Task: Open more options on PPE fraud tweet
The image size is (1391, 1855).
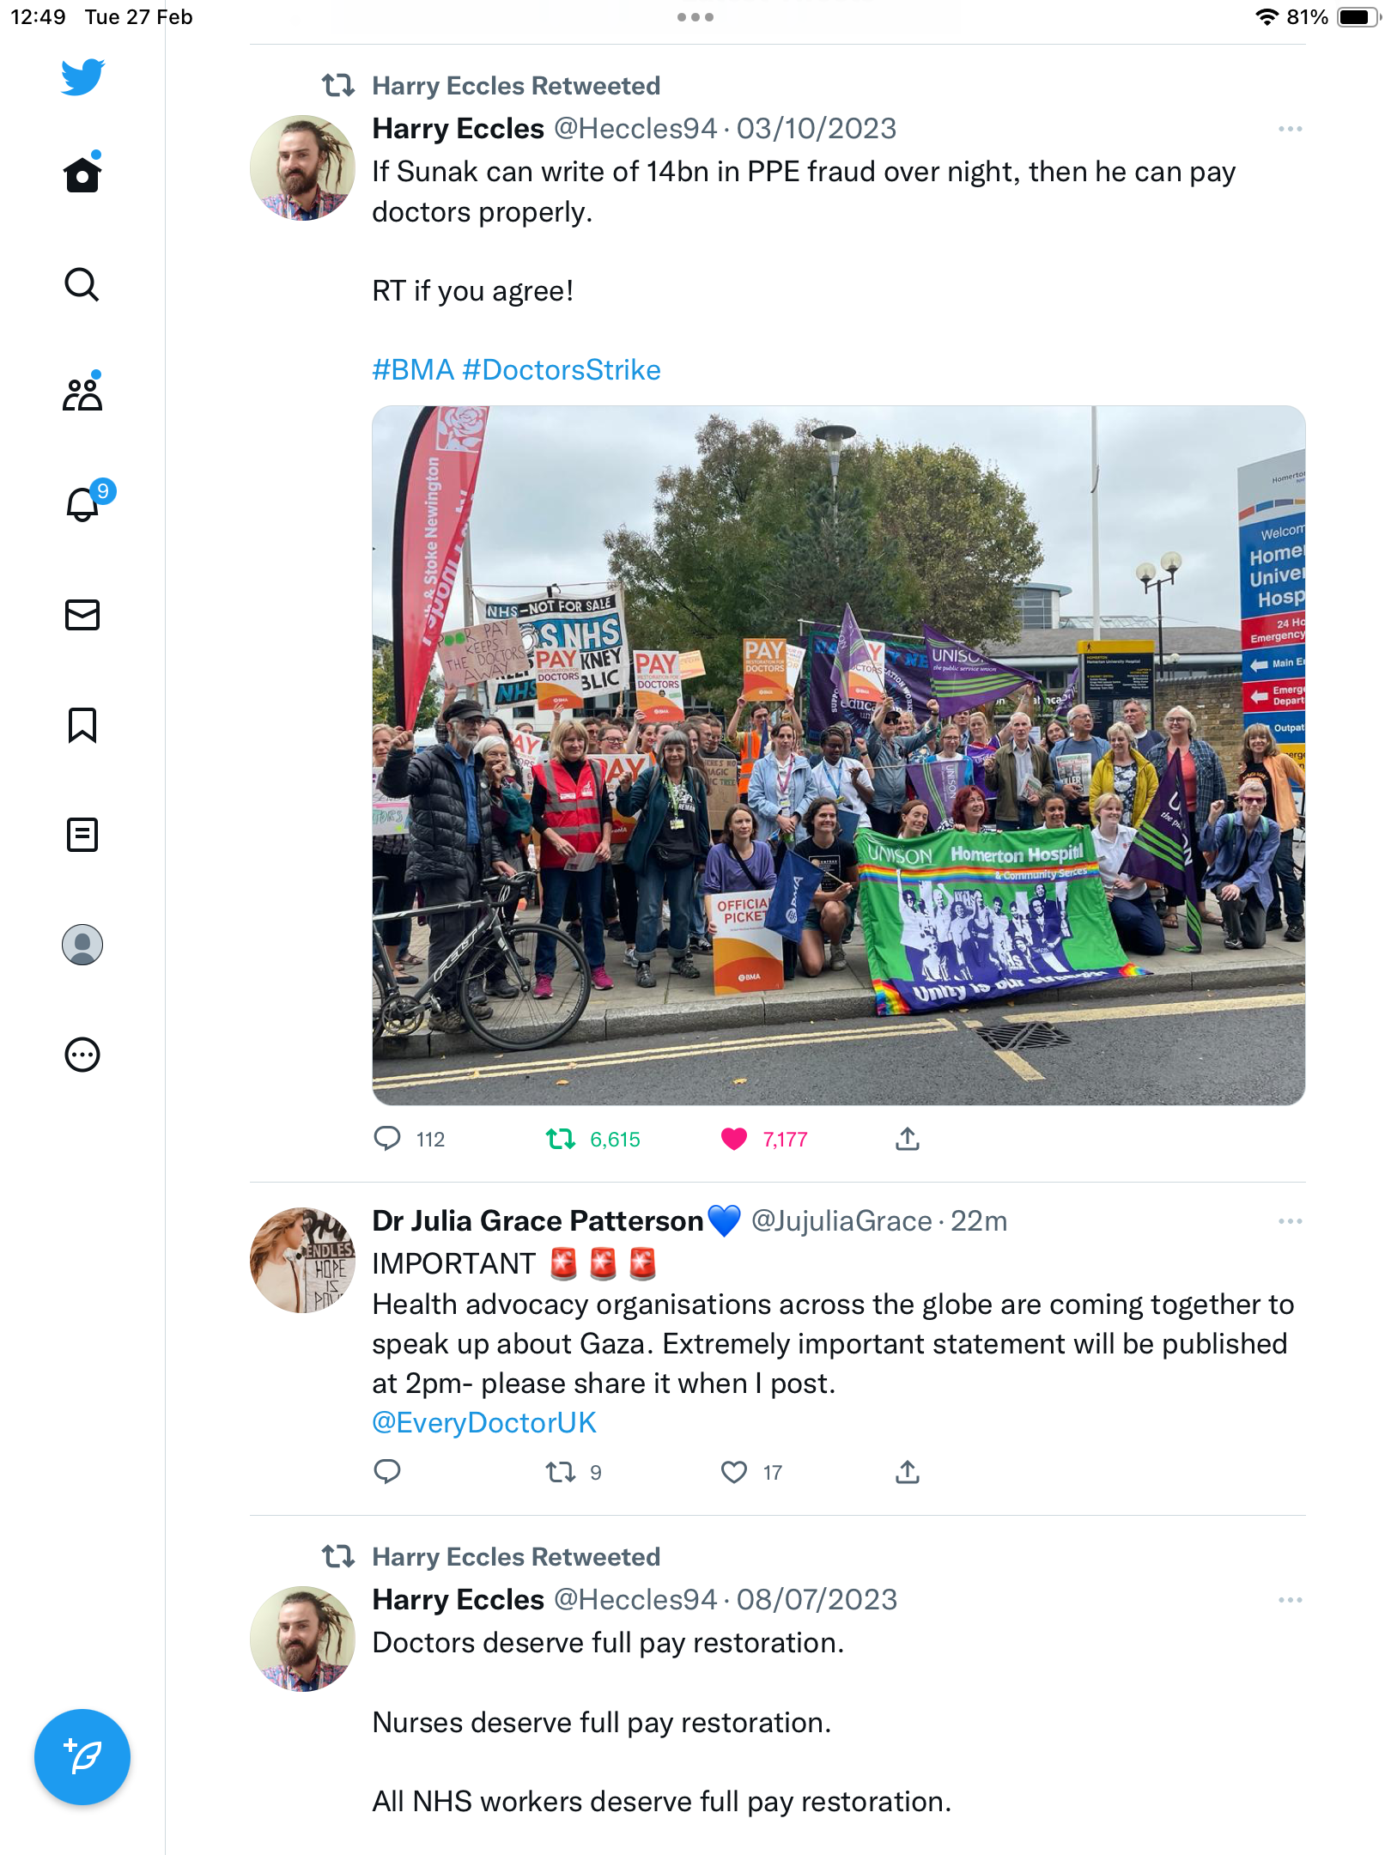Action: pyautogui.click(x=1290, y=129)
